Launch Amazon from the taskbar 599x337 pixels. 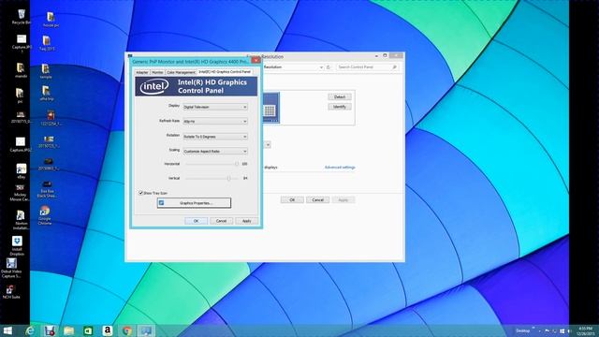pyautogui.click(x=108, y=330)
